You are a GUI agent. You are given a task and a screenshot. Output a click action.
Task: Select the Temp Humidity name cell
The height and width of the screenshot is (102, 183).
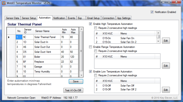(x=47, y=72)
